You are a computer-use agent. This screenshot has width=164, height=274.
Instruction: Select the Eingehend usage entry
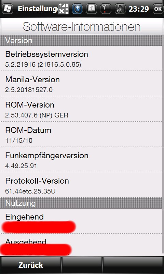[x=81, y=221]
